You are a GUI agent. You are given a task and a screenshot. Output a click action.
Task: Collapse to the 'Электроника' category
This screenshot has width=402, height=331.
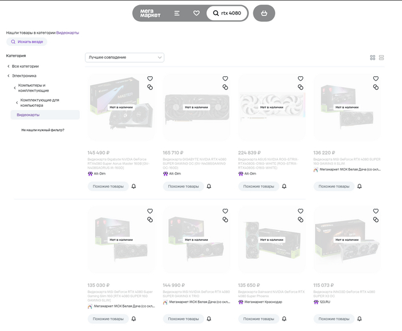point(24,76)
